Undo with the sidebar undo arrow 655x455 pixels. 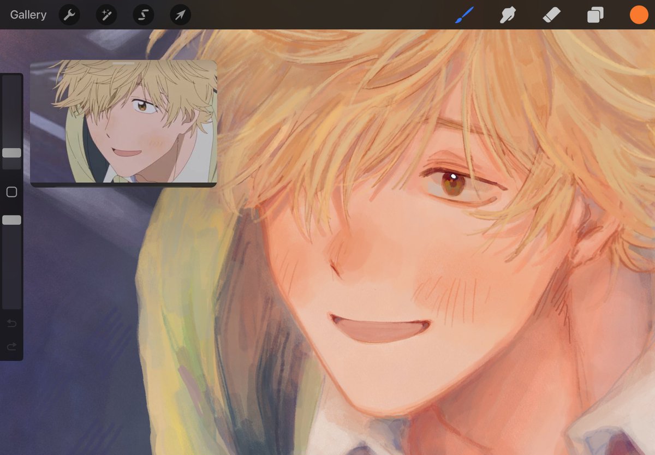coord(11,324)
